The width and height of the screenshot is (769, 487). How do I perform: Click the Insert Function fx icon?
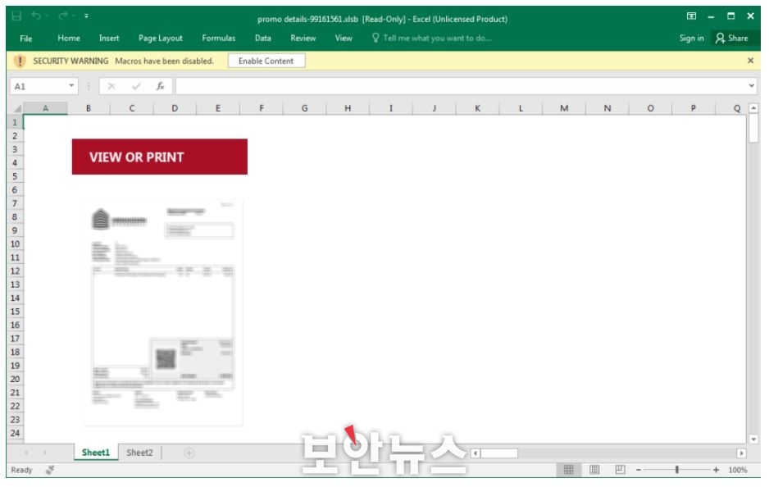point(160,87)
